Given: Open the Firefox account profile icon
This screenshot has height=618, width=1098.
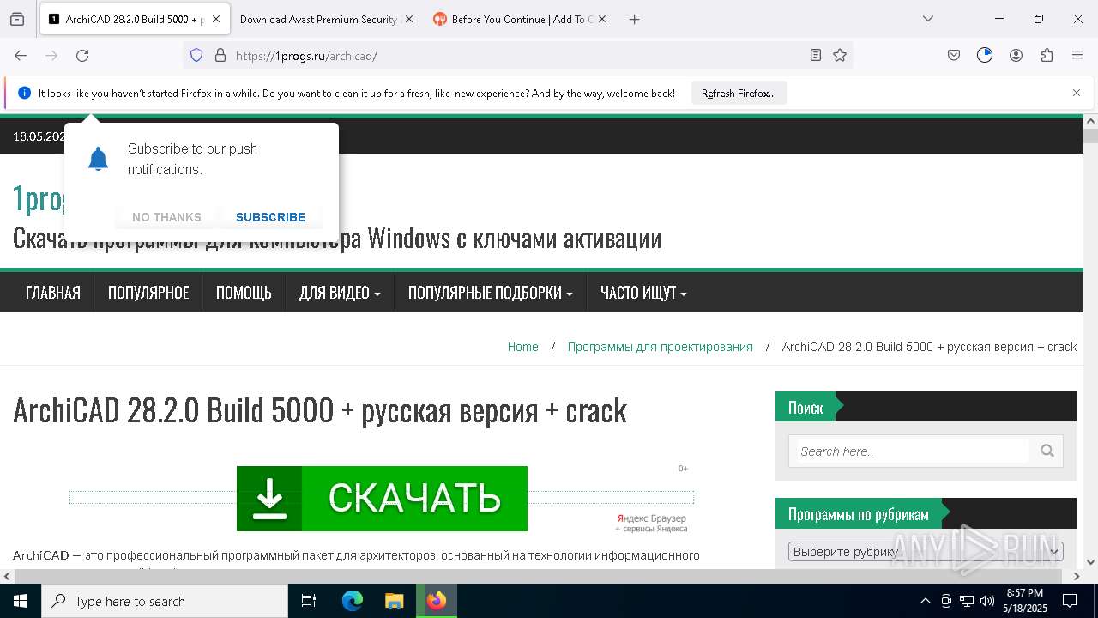Looking at the screenshot, I should coord(1016,55).
